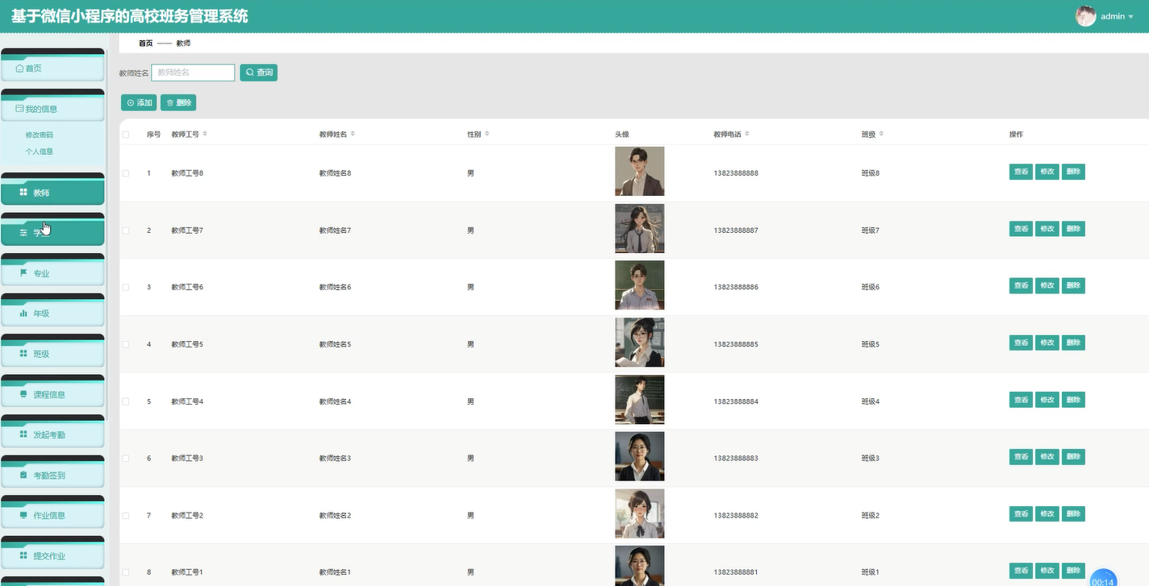Image resolution: width=1149 pixels, height=586 pixels.
Task: Click 查看 for 教师工号2 row
Action: pos(1021,513)
